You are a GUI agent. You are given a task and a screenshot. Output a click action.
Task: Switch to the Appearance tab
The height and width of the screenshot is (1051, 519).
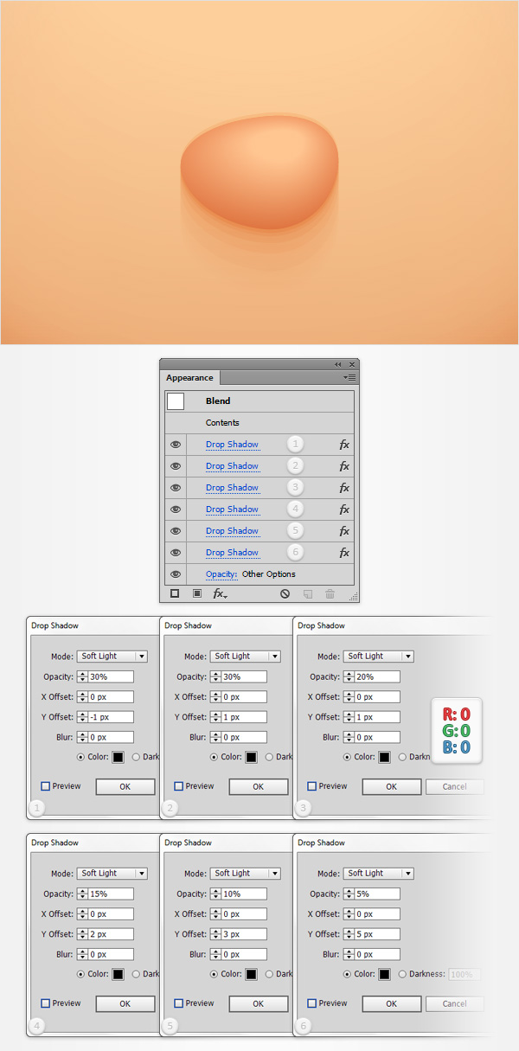[x=189, y=378]
